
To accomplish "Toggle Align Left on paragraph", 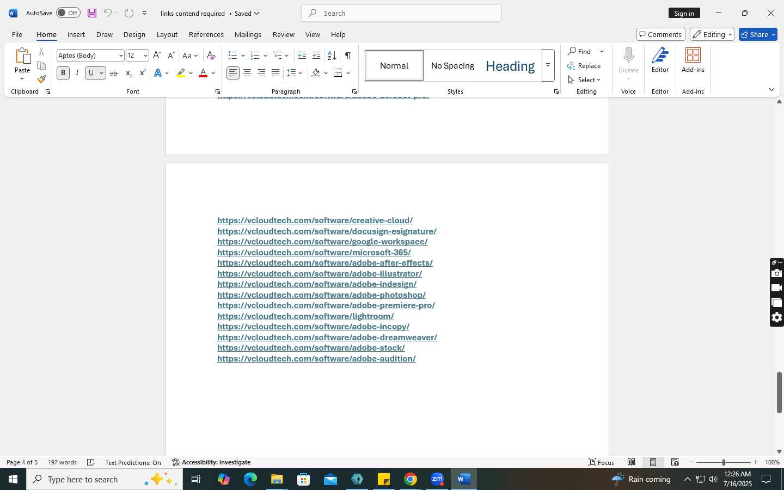I will tap(233, 73).
